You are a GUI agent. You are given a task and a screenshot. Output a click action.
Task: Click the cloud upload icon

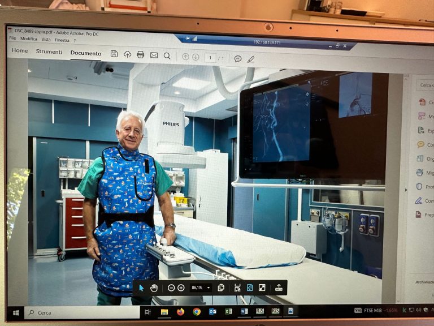point(127,55)
